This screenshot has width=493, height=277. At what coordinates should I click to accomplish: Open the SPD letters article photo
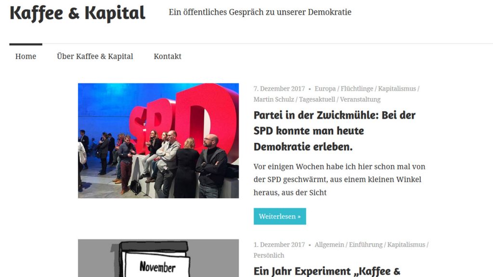pyautogui.click(x=158, y=140)
